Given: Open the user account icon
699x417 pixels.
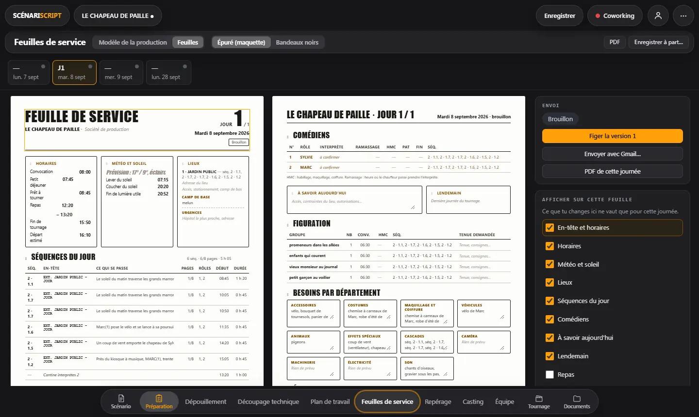Looking at the screenshot, I should pyautogui.click(x=658, y=16).
